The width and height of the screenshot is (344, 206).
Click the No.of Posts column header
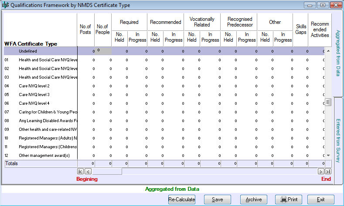(x=85, y=29)
